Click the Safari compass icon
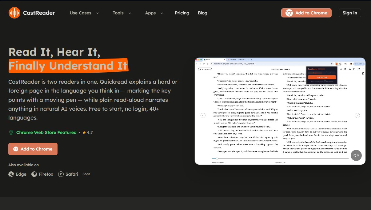The width and height of the screenshot is (371, 210). coord(61,174)
